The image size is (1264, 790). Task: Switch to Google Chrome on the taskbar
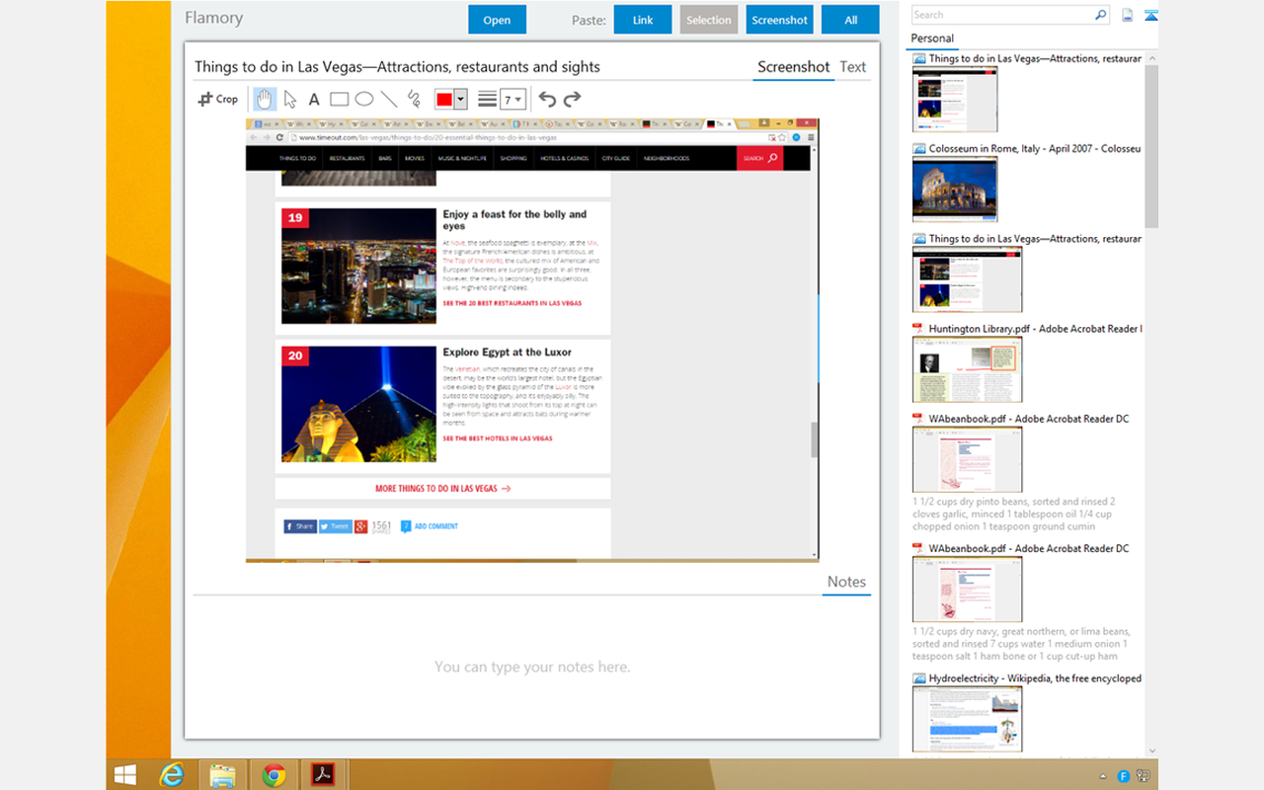pos(274,775)
